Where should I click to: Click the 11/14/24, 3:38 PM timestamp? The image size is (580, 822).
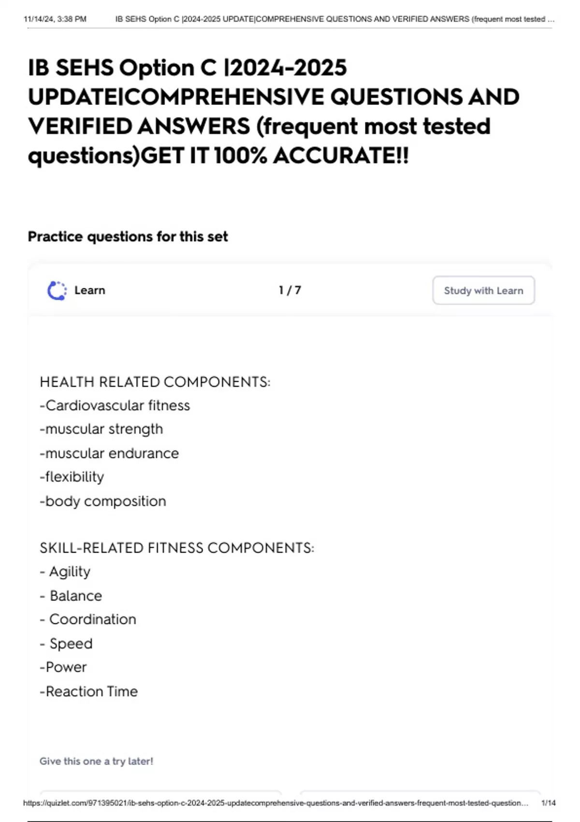(x=55, y=19)
